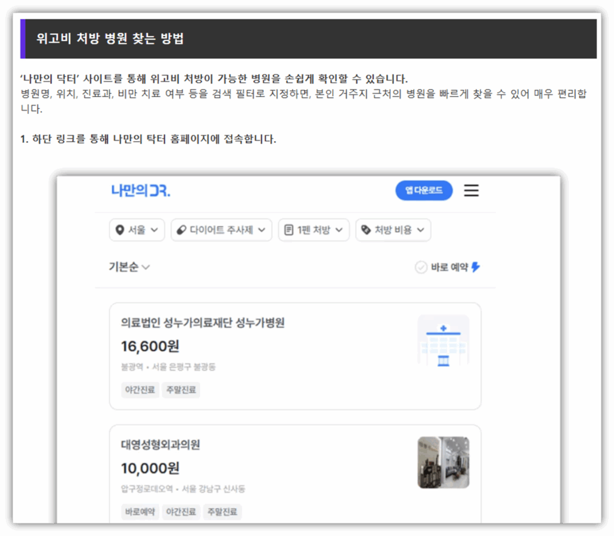Viewport: 614px width, 536px height.
Task: Click the hospital placeholder image for 성누가병원
Action: click(443, 340)
